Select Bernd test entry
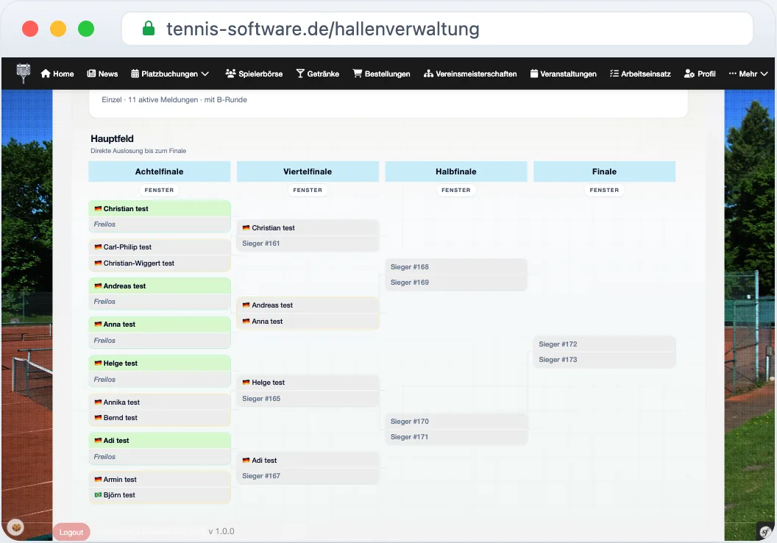The width and height of the screenshot is (777, 543). (160, 418)
